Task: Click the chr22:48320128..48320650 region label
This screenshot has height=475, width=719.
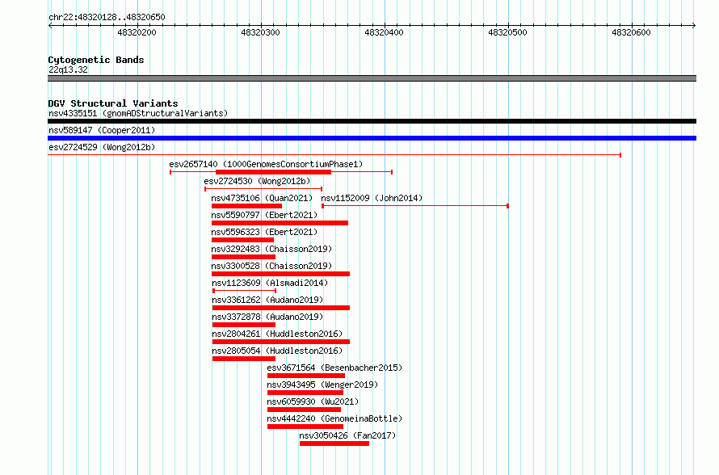Action: tap(107, 17)
